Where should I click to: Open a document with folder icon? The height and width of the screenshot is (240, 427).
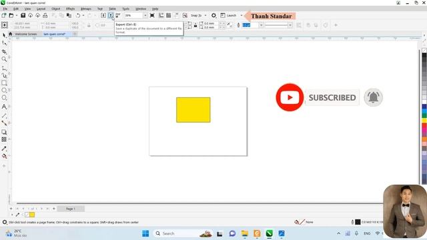(11, 15)
